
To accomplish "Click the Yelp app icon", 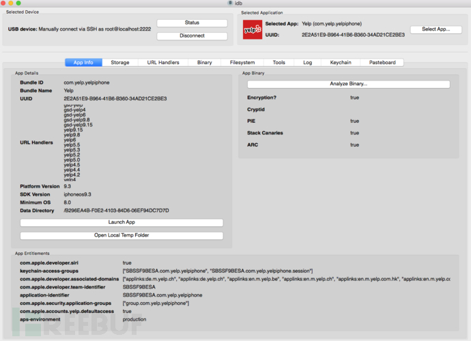I will click(x=253, y=29).
